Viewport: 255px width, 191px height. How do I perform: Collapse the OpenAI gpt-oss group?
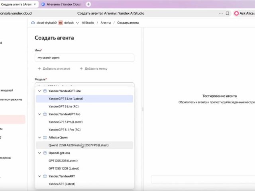39,153
